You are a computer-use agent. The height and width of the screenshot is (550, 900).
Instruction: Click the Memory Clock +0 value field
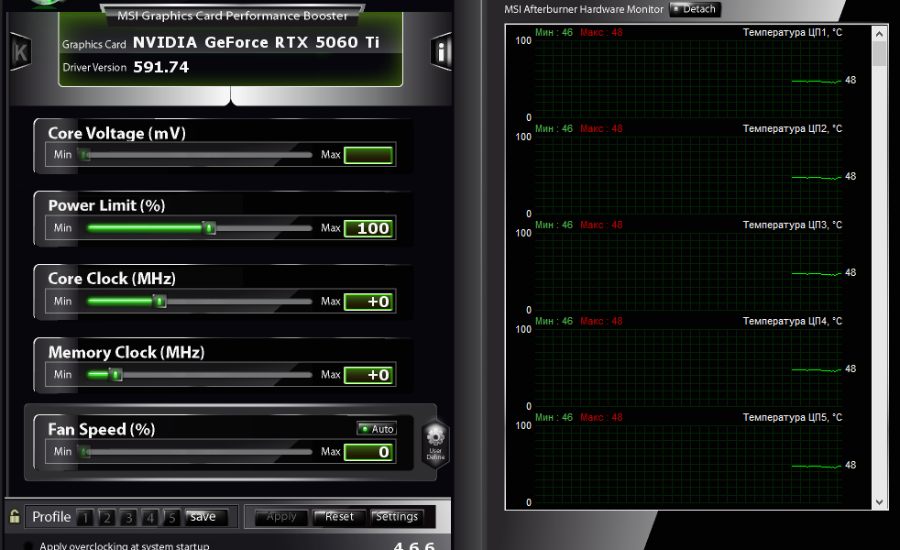tap(368, 376)
